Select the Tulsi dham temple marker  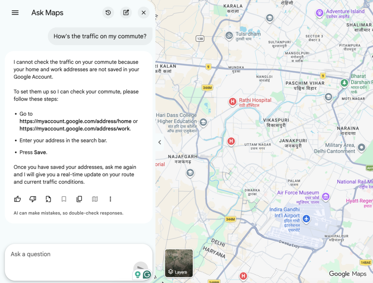pos(229,36)
